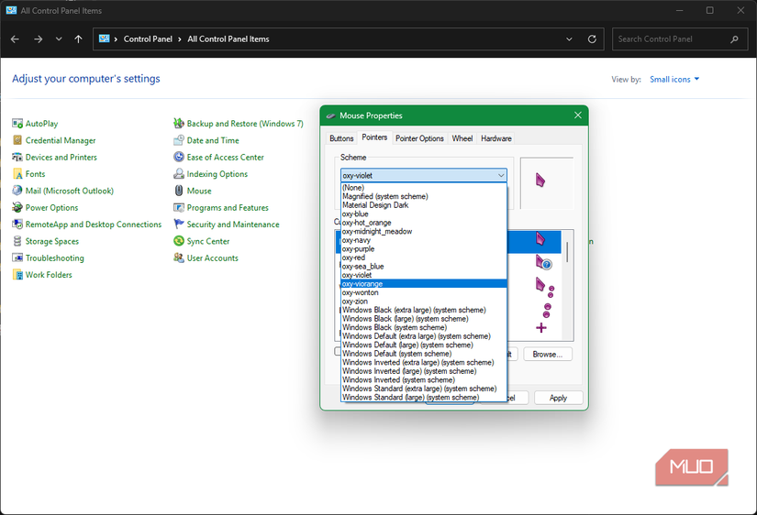Select oxy-violet in the dropdown list

pyautogui.click(x=423, y=275)
